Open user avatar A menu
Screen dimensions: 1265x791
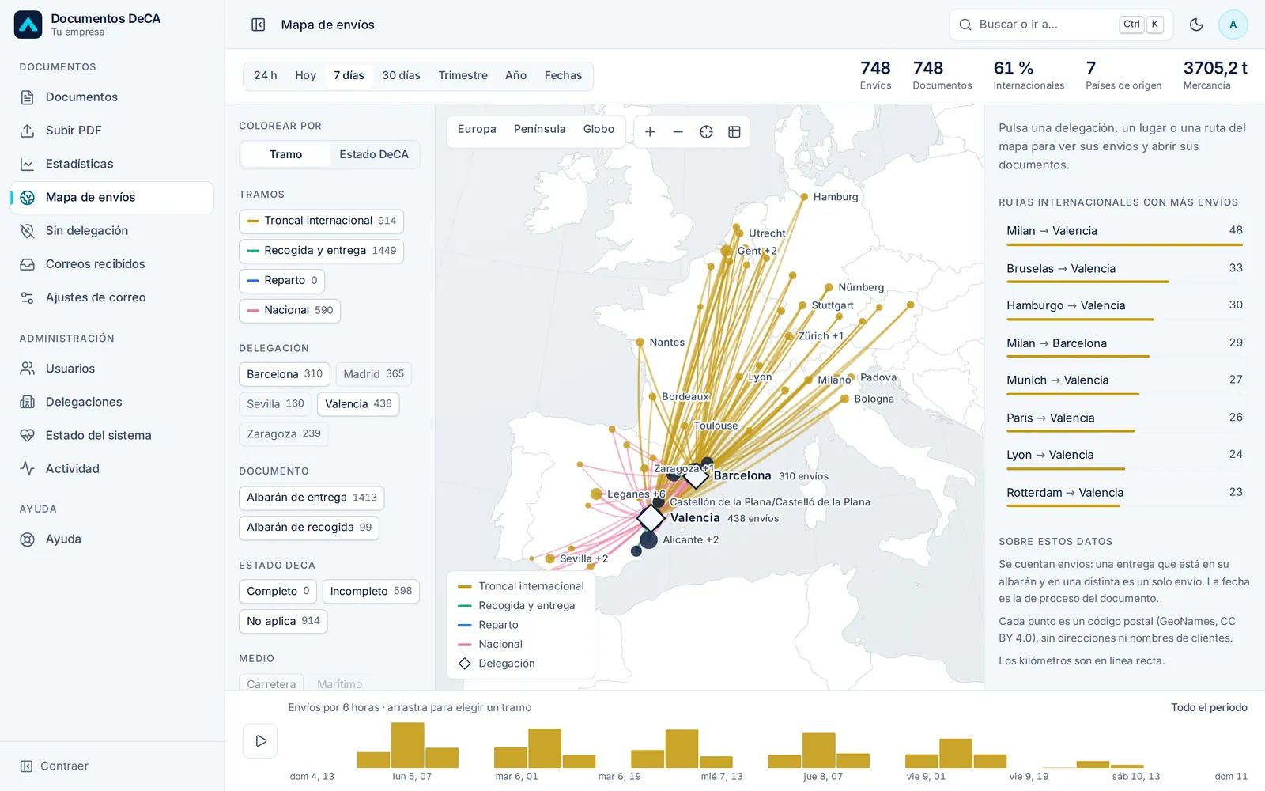1233,25
